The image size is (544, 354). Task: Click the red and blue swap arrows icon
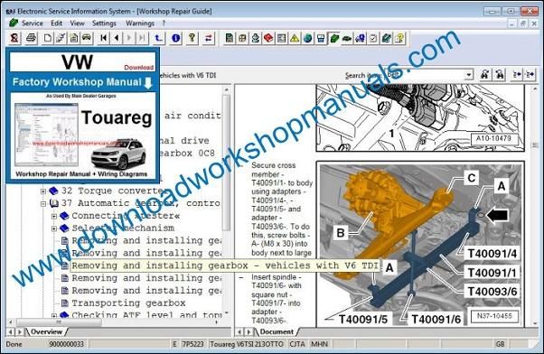[x=209, y=38]
